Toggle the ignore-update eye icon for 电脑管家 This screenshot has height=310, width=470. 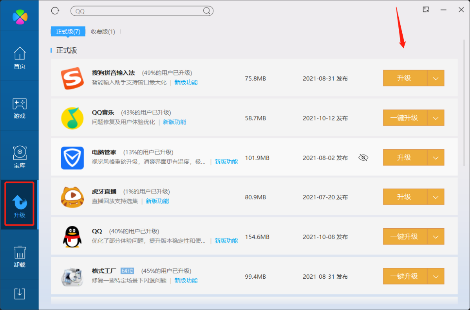[x=363, y=158]
